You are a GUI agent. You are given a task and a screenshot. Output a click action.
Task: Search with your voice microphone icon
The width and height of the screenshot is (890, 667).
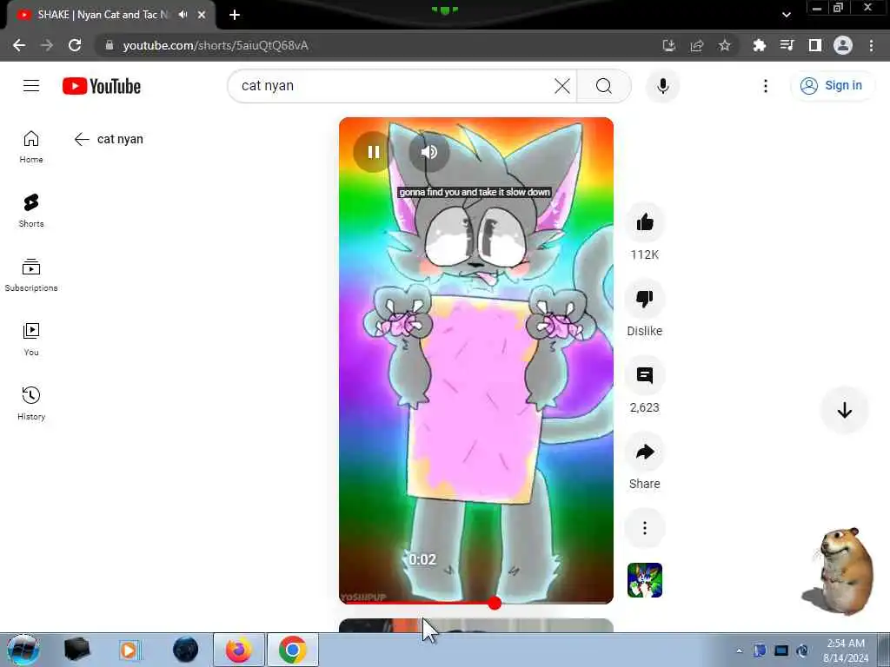coord(662,86)
